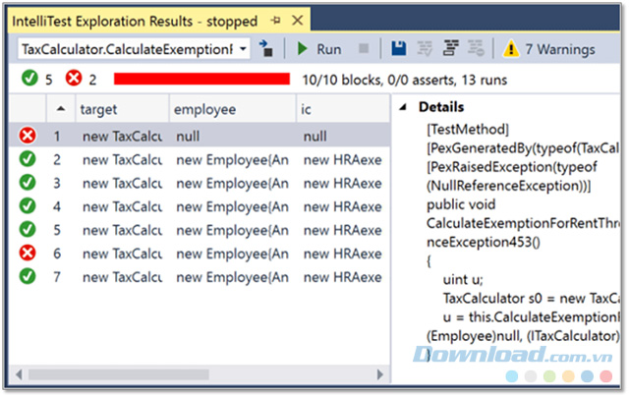The width and height of the screenshot is (629, 397).
Task: Toggle the passed tests filter showing 5
Action: point(36,80)
